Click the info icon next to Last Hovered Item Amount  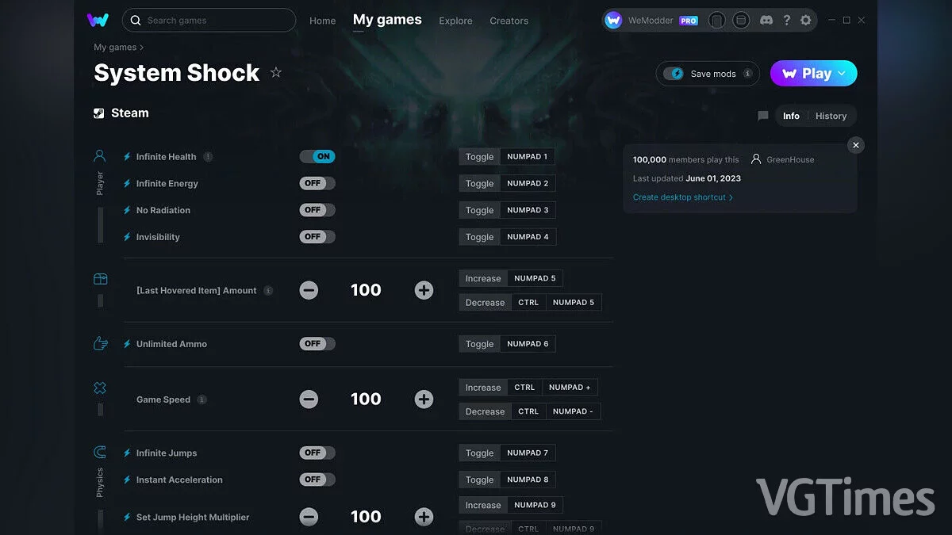268,291
